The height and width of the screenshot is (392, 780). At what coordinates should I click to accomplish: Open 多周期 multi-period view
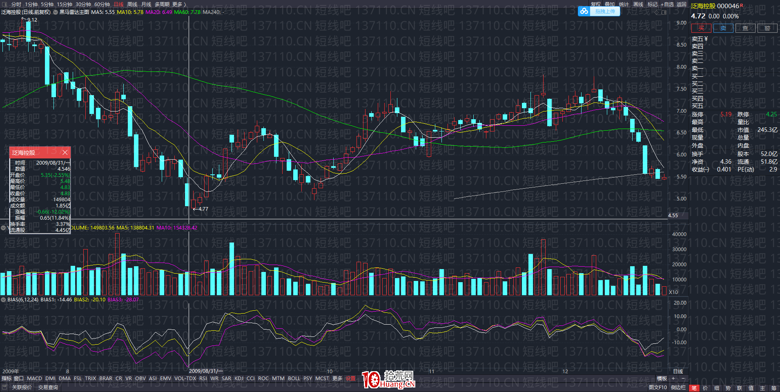162,4
